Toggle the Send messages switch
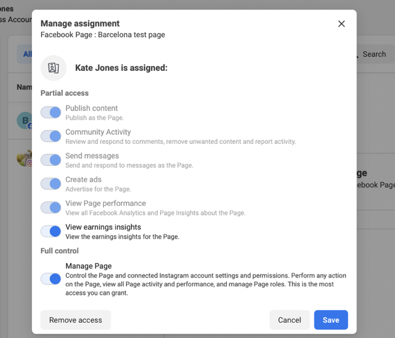395x338 pixels. [51, 160]
